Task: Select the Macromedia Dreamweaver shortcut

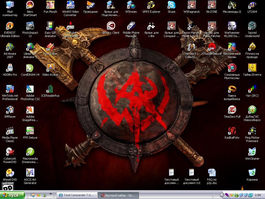Action: pyautogui.click(x=30, y=152)
